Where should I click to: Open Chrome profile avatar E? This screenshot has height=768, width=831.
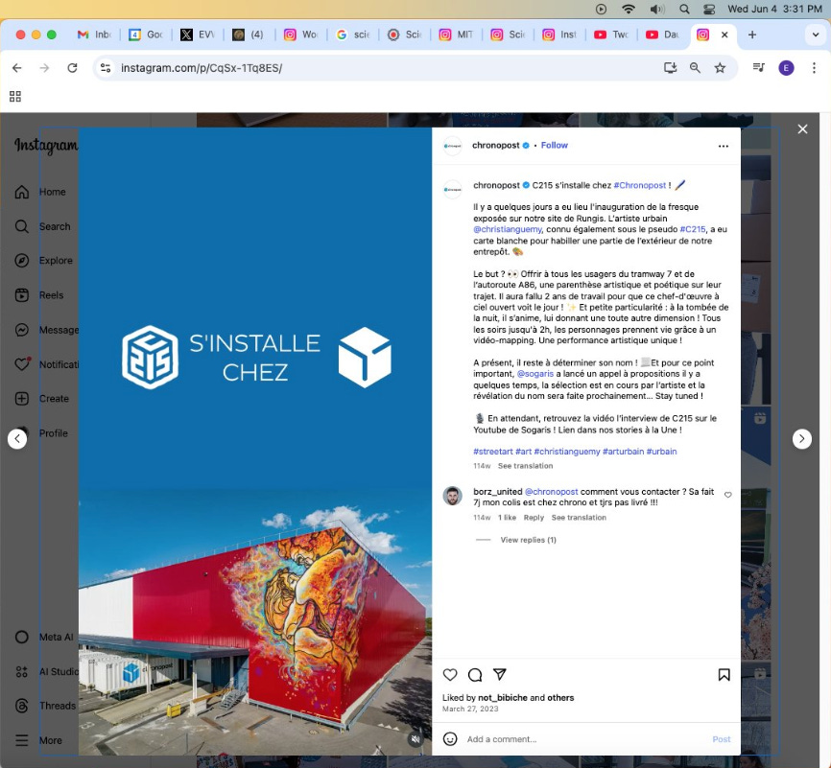point(786,68)
